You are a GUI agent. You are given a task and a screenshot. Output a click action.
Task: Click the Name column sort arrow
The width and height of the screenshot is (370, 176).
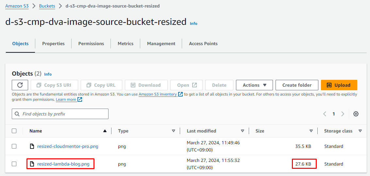105,131
